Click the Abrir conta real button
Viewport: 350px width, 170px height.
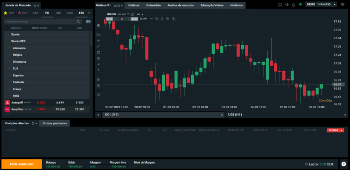coord(21,164)
